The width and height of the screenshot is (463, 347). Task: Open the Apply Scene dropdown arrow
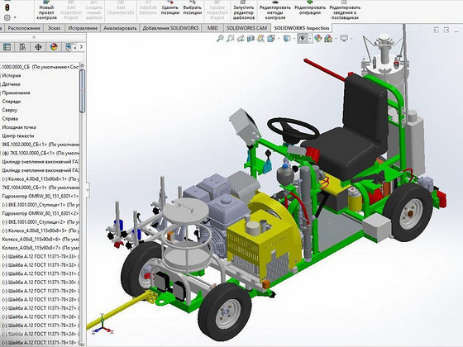coord(336,39)
